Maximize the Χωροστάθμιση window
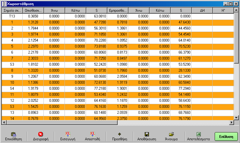Viewport: 240px width, 143px height. (x=231, y=4)
